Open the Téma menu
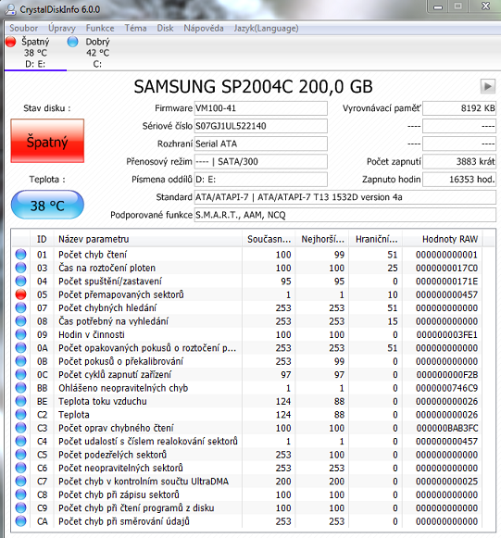Image resolution: width=501 pixels, height=538 pixels. tap(135, 28)
